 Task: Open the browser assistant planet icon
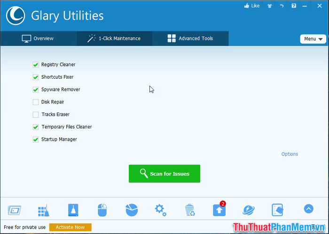point(249,210)
